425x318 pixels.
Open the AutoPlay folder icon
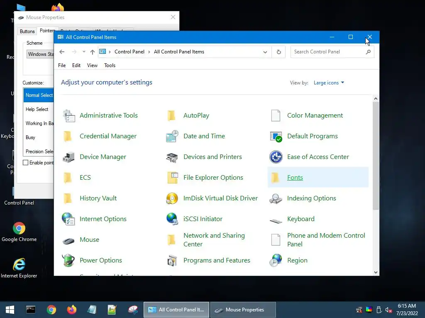172,116
